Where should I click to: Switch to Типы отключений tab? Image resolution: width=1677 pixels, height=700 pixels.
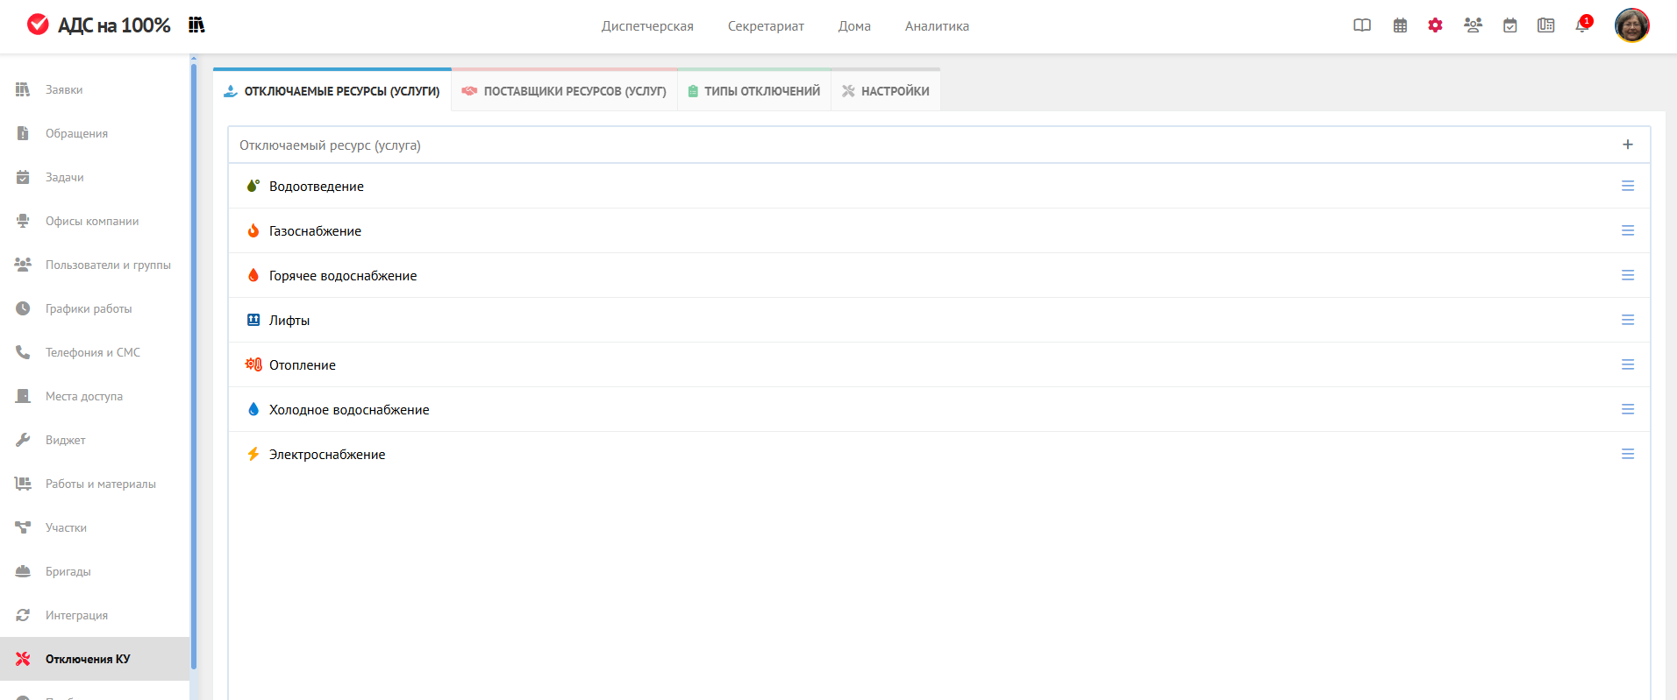(753, 91)
